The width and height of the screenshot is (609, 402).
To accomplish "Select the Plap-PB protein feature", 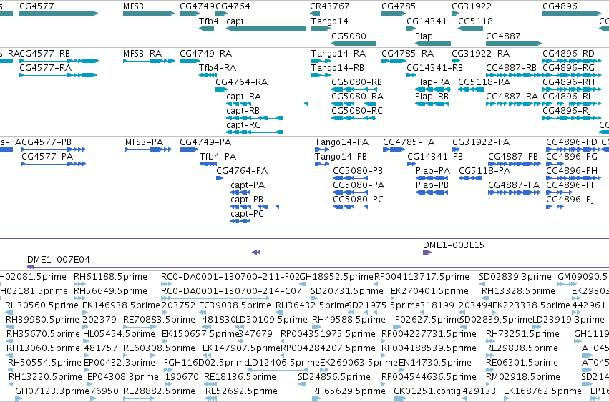I will 432,192.
